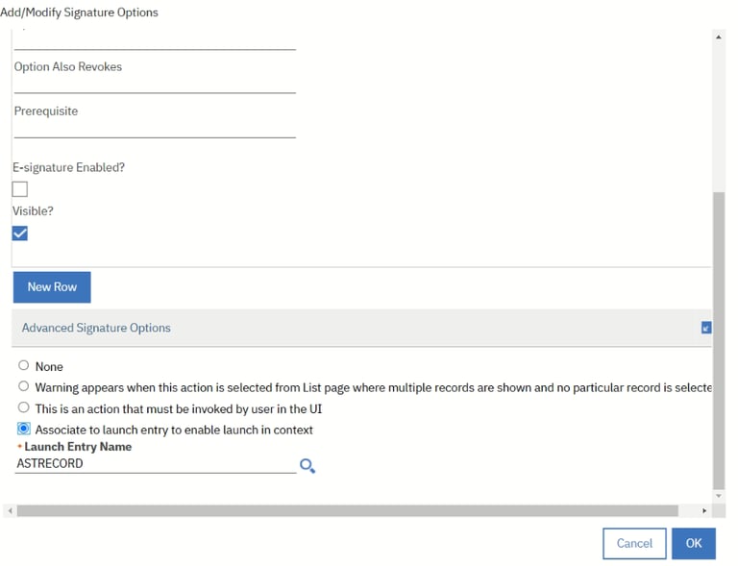Viewport: 738px width, 566px height.
Task: Click the Prerequisite input field
Action: click(155, 130)
